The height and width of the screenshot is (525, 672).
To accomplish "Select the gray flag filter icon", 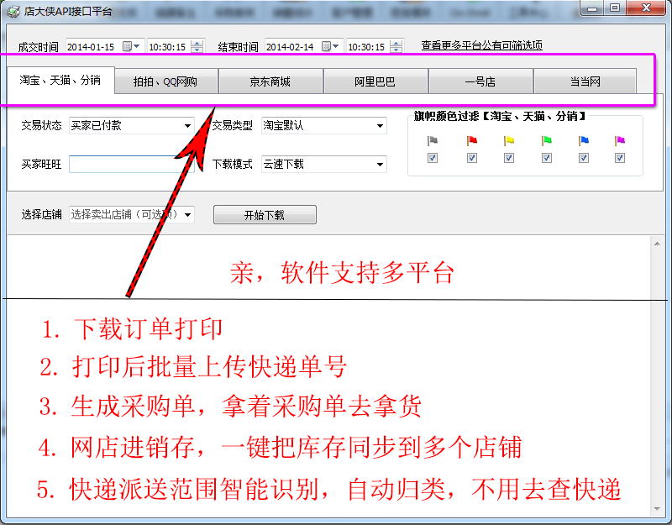I will (432, 140).
